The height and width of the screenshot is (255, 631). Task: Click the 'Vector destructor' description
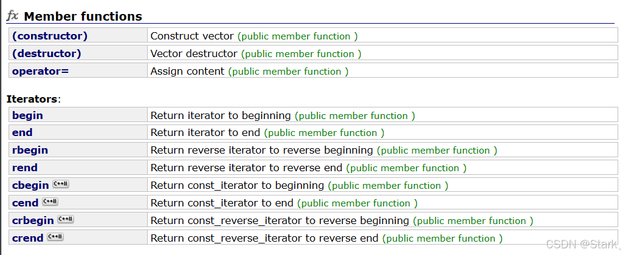click(194, 53)
